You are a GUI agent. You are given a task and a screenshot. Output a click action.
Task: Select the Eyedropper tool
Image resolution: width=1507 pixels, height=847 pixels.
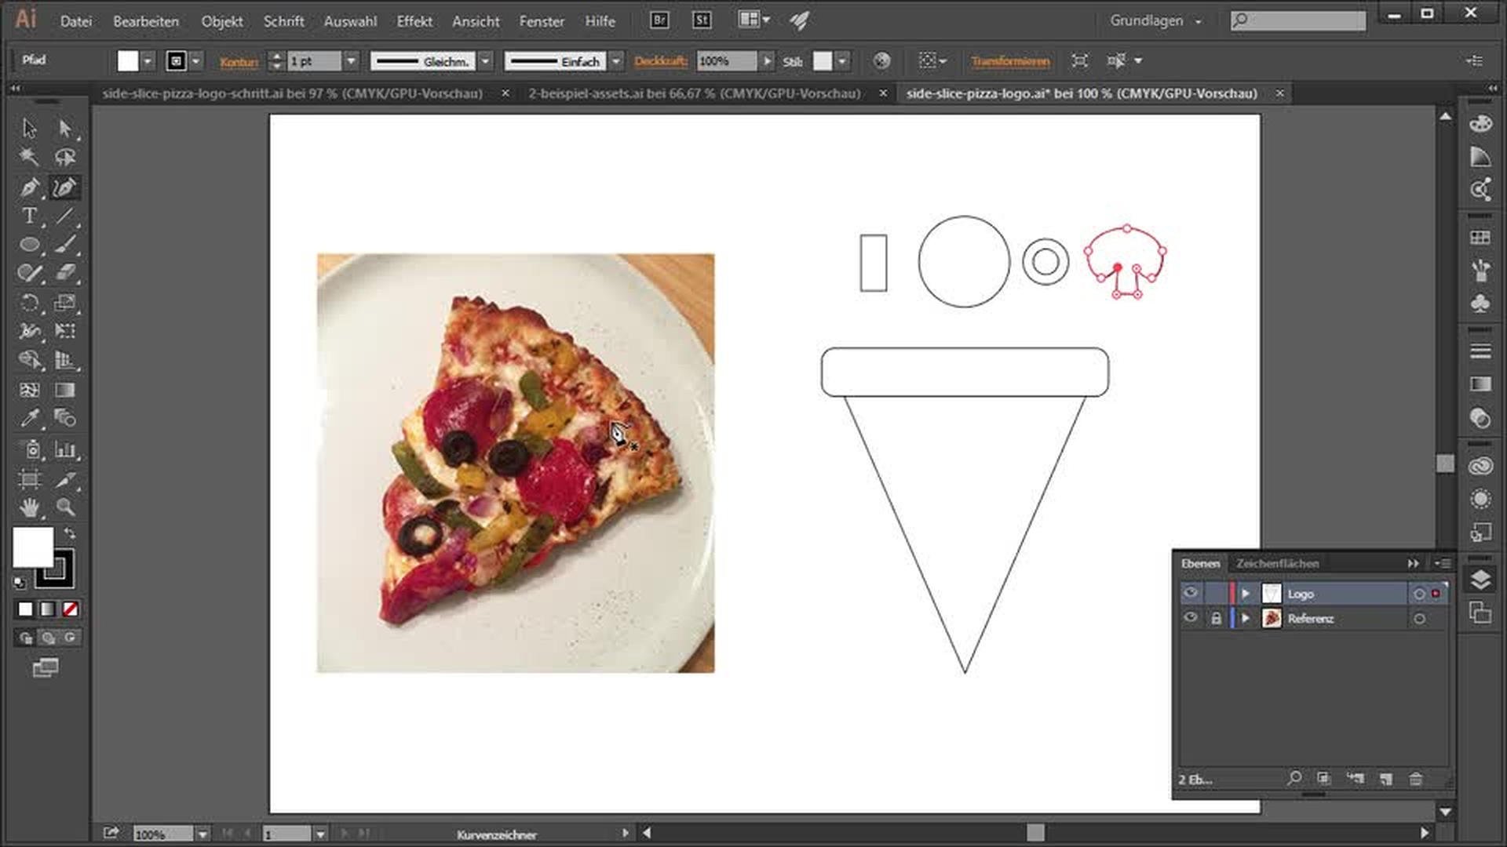[x=29, y=418]
